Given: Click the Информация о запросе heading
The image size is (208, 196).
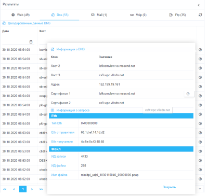Looking at the screenshot, I should click(x=73, y=110).
